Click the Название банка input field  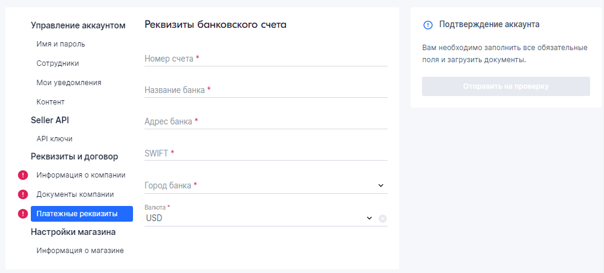[266, 90]
